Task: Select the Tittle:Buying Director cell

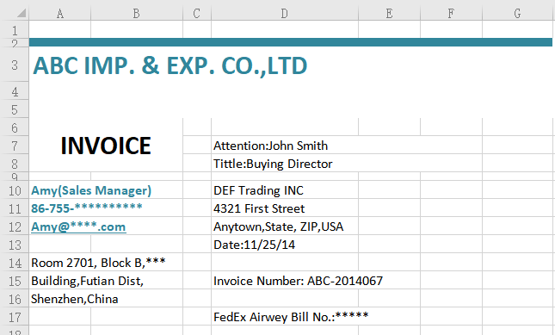Action: [x=273, y=164]
